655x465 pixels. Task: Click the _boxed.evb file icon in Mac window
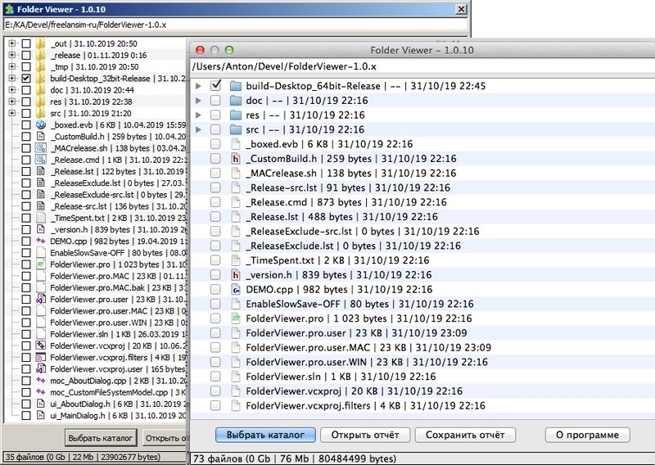click(x=236, y=144)
